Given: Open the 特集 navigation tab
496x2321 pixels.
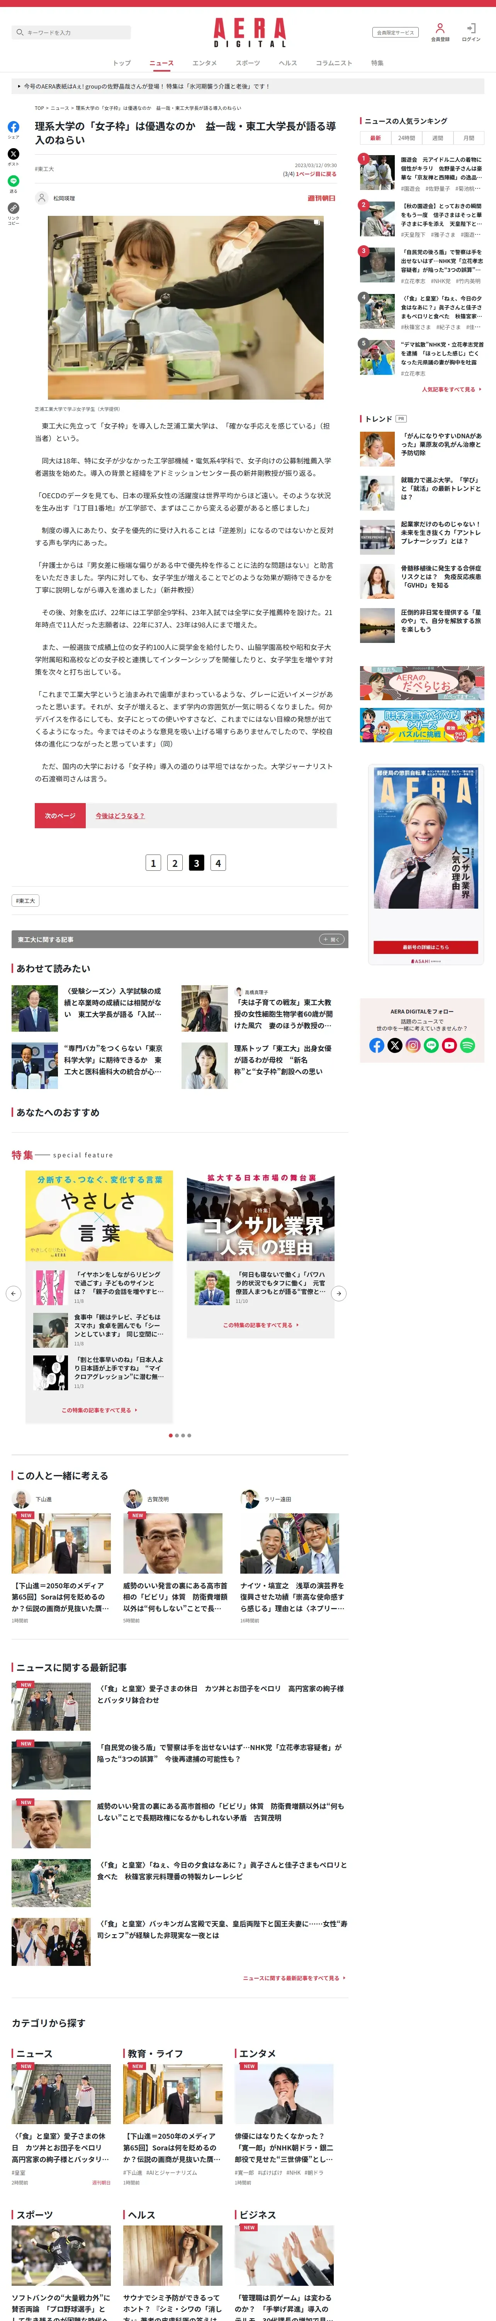Looking at the screenshot, I should (377, 63).
